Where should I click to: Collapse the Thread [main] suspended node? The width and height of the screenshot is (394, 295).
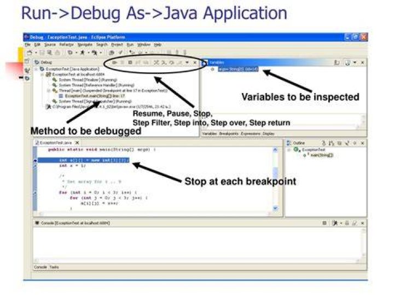49,90
